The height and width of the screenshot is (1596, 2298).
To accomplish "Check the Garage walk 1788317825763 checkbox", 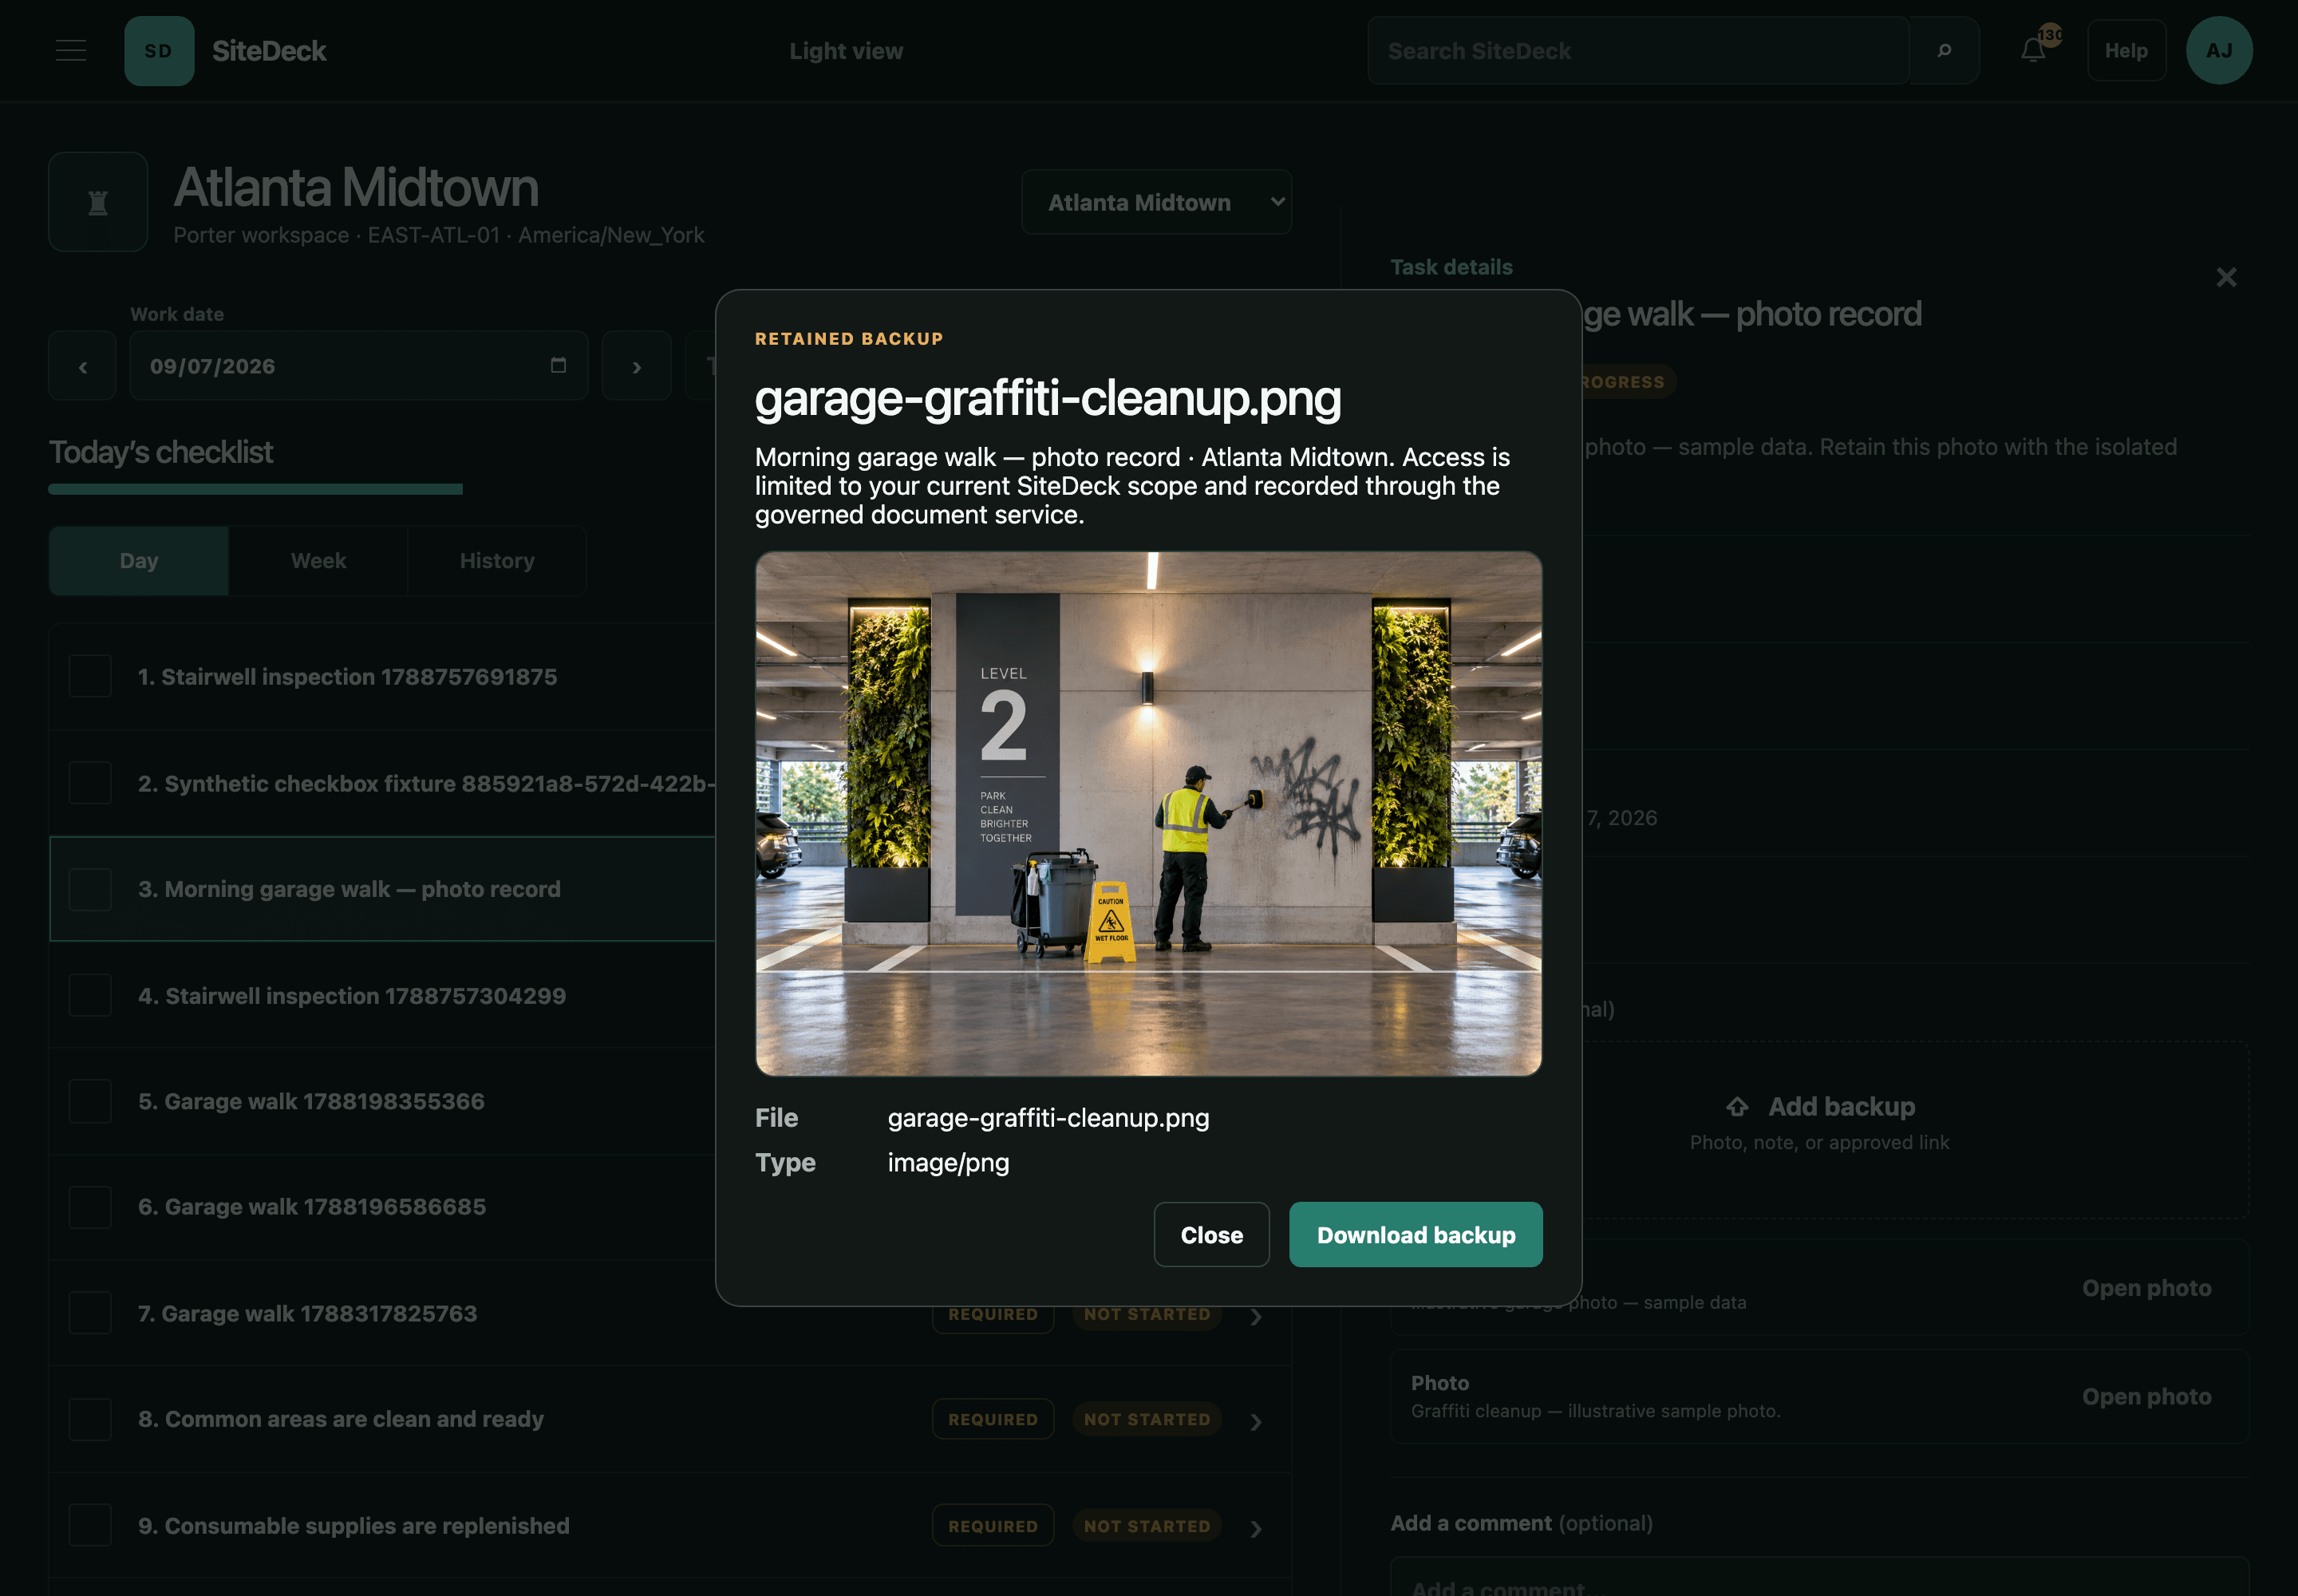I will [90, 1313].
